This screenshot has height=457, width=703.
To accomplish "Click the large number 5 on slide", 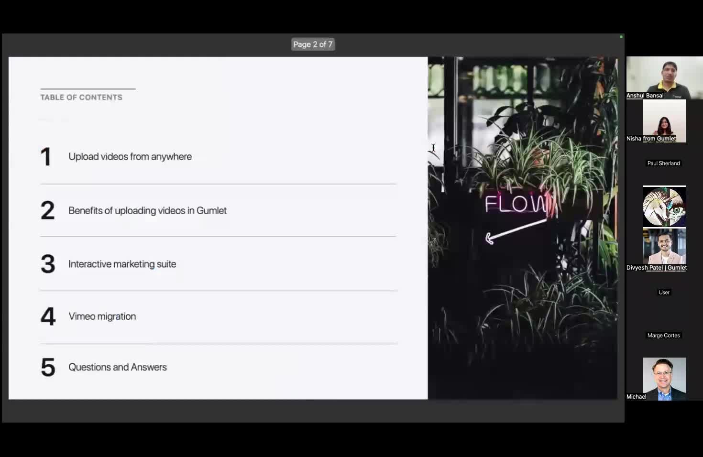I will [x=48, y=368].
